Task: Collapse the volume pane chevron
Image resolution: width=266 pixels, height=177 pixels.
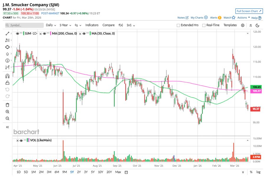Action: (x=247, y=140)
